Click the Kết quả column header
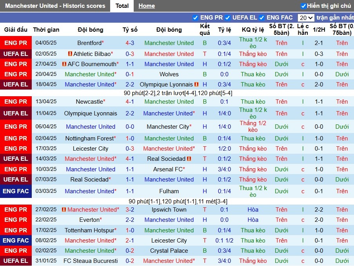Image resolution: width=354 pixels, height=266 pixels. (x=205, y=29)
